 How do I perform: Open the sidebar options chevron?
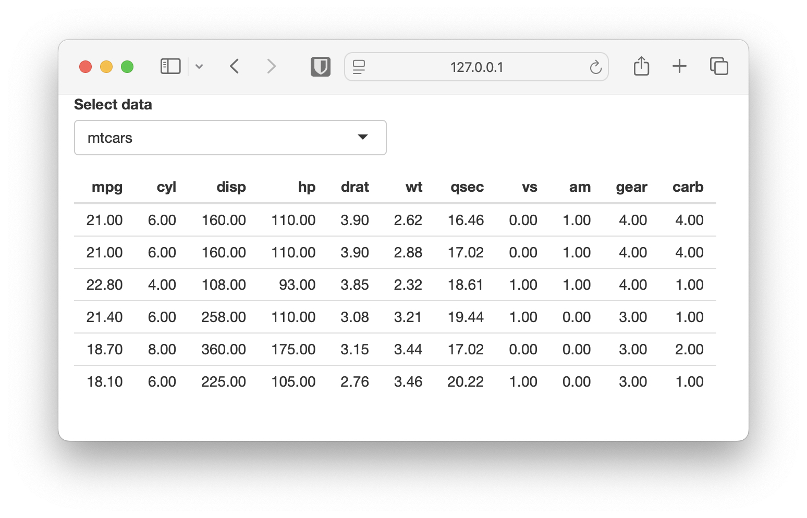199,67
